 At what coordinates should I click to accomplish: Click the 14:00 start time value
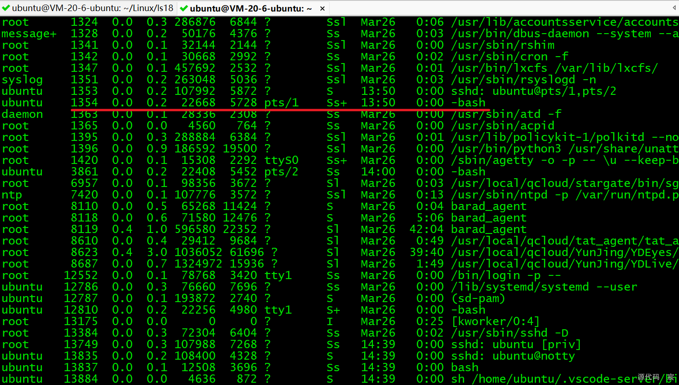click(378, 172)
